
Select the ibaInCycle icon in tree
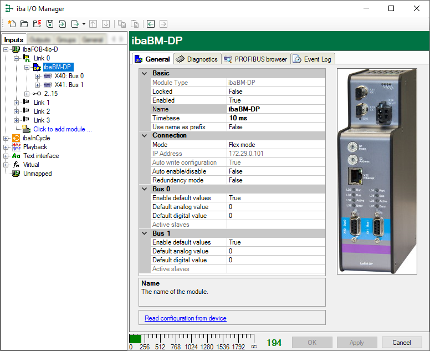16,138
